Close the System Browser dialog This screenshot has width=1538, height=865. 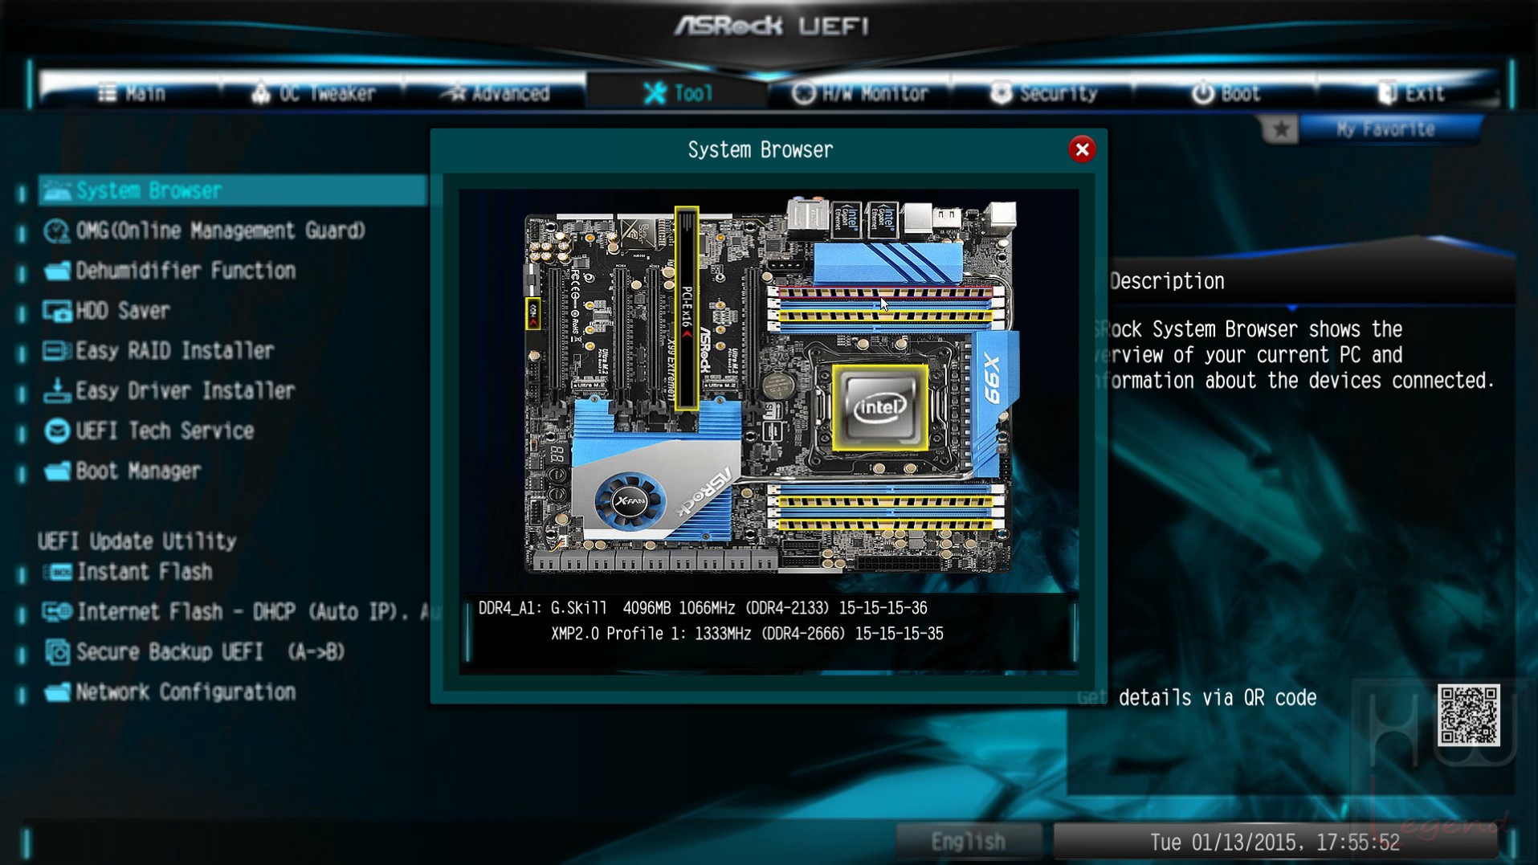(x=1082, y=149)
